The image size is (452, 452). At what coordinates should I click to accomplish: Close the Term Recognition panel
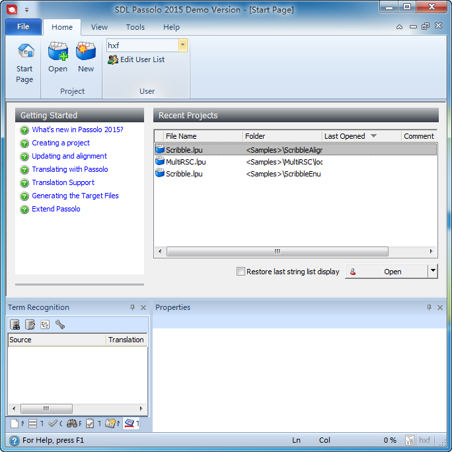(x=143, y=307)
